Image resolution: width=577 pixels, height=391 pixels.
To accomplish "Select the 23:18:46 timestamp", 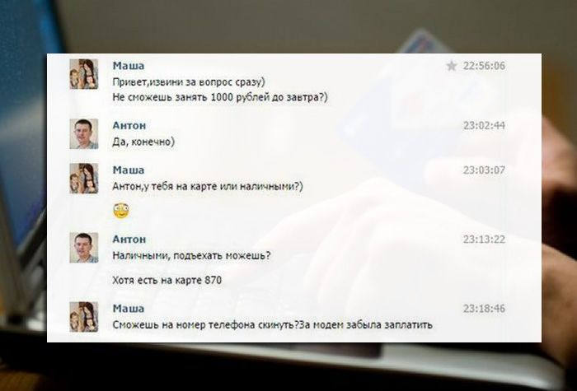I will [x=484, y=309].
